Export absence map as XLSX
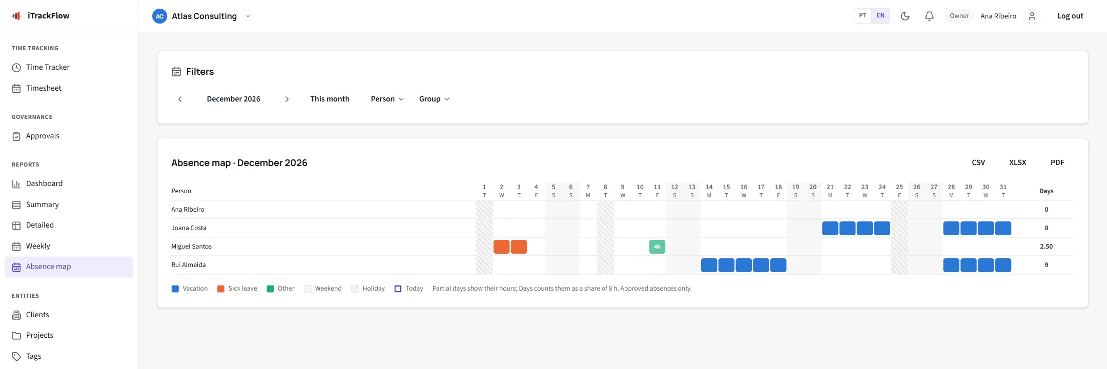1107x369 pixels. (1017, 162)
